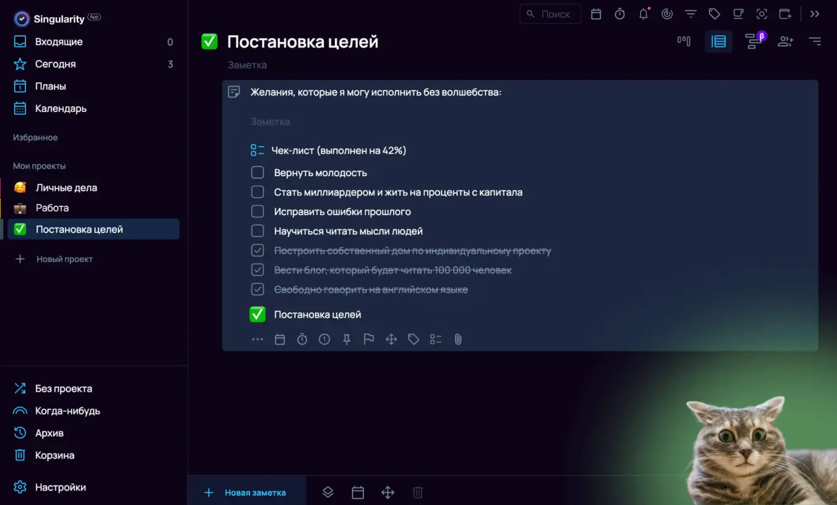Open 'Календарь' in the sidebar
This screenshot has width=837, height=505.
[x=93, y=109]
